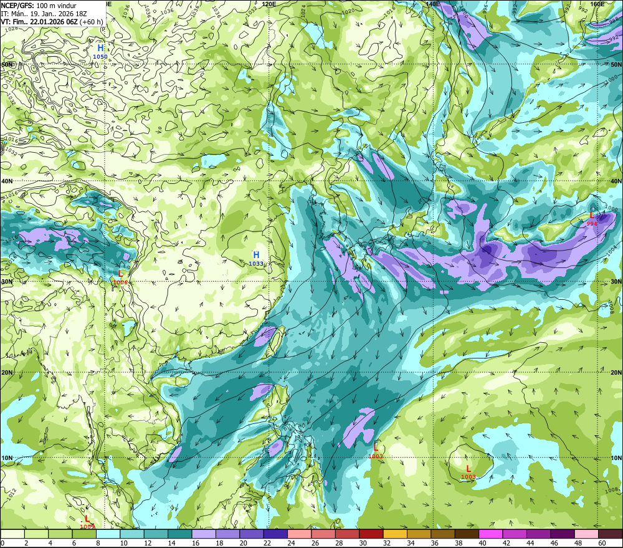Pick the dark maroon swatch above 60
The width and height of the screenshot is (623, 548).
tap(611, 534)
